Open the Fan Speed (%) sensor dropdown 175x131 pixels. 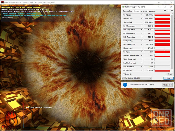(x=142, y=41)
